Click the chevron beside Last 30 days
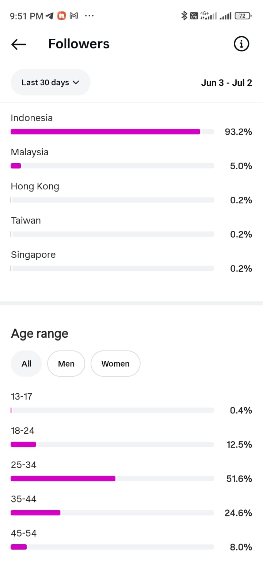The image size is (263, 586). [76, 82]
